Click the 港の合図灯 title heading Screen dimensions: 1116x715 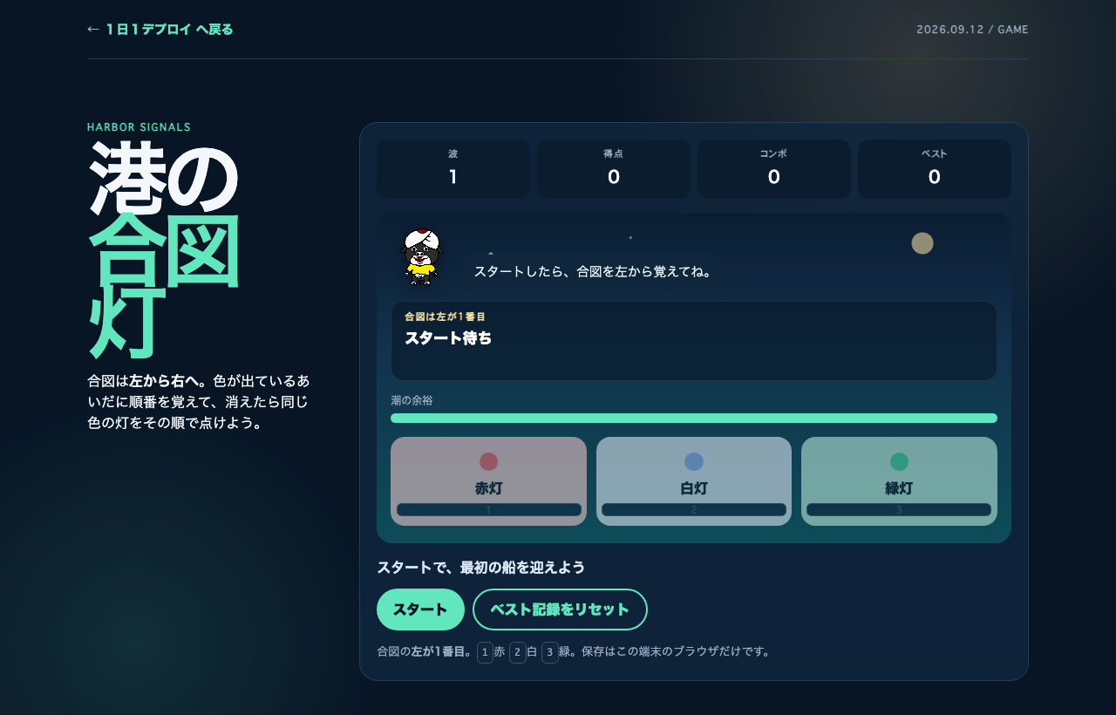coord(164,250)
